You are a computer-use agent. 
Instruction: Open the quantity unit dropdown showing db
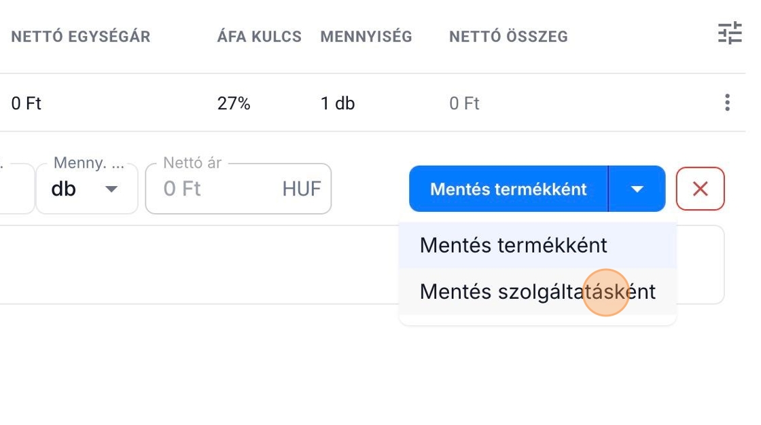tap(86, 189)
